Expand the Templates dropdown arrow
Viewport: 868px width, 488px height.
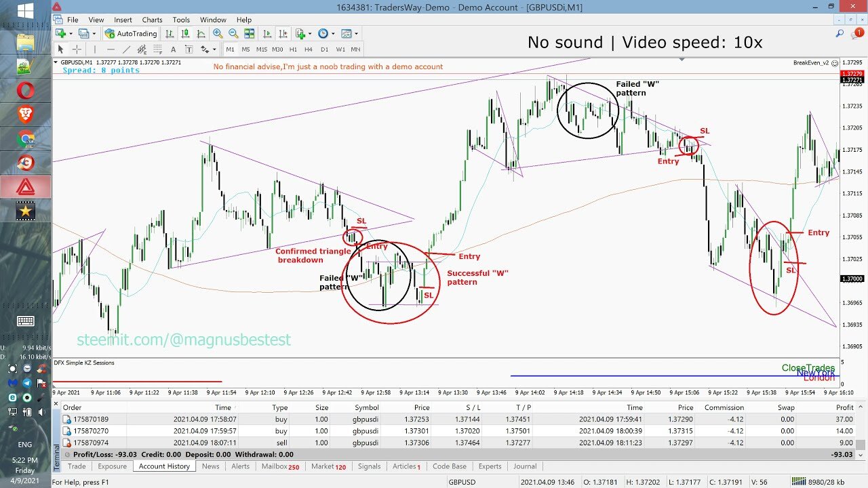point(357,34)
